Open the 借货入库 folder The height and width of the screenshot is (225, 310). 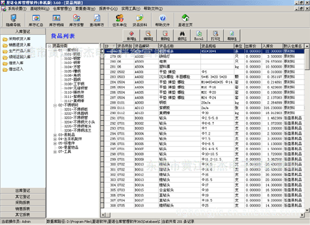[x=13, y=63]
